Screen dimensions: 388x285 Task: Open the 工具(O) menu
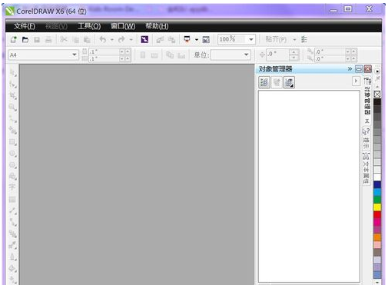89,26
